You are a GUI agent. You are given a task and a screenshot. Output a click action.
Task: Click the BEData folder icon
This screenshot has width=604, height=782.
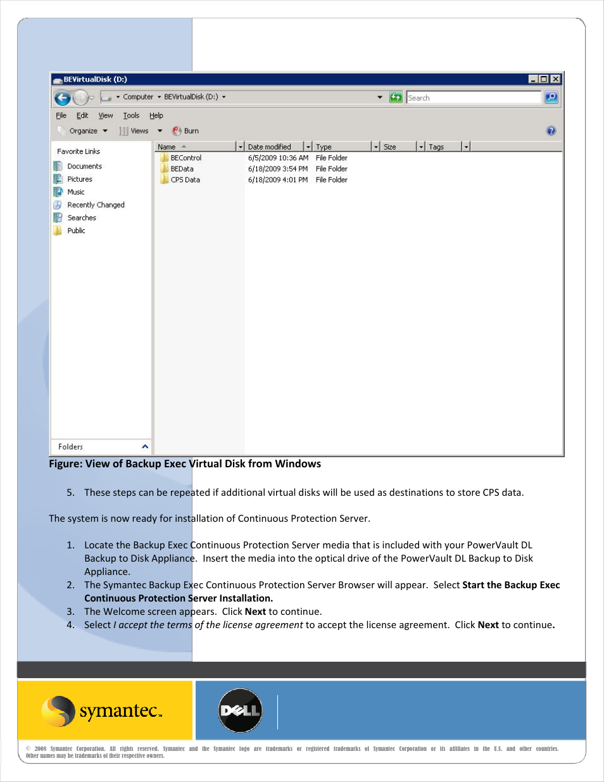pos(164,169)
